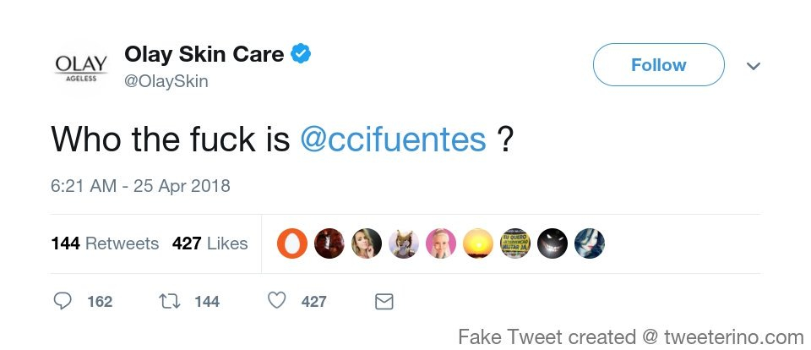The width and height of the screenshot is (811, 350).
Task: Open the Olay Ageless profile avatar
Action: point(81,68)
